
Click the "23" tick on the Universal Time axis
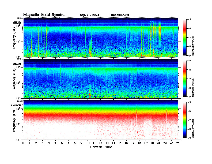171,143
